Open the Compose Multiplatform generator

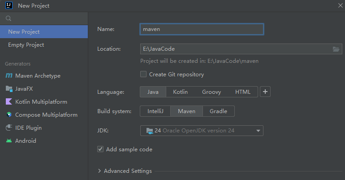[x=44, y=114]
